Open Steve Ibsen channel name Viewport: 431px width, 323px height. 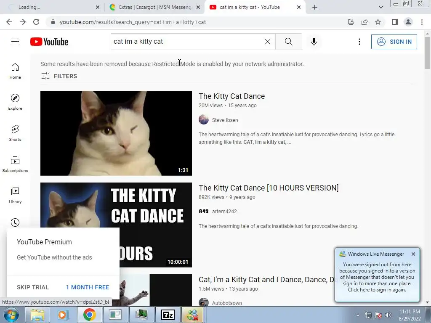[225, 120]
